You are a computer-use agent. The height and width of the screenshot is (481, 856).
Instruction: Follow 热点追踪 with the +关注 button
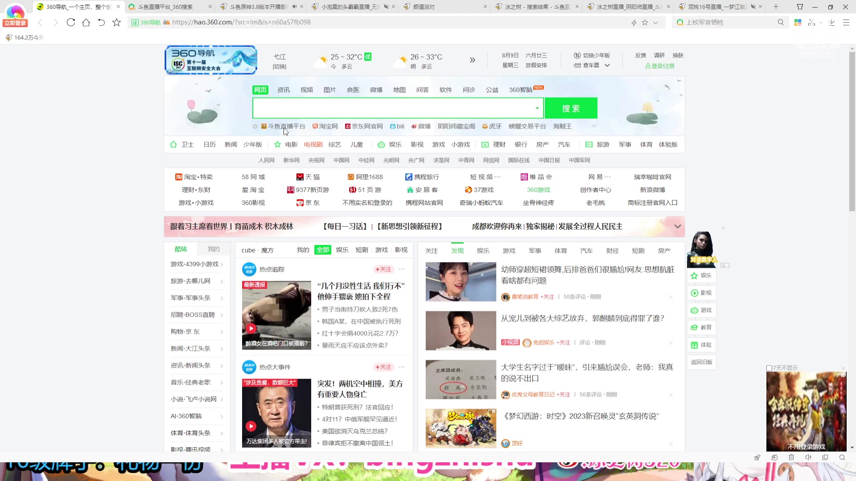tap(383, 269)
